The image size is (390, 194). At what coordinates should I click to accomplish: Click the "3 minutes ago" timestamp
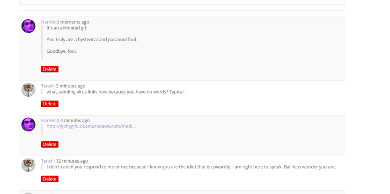click(x=71, y=86)
